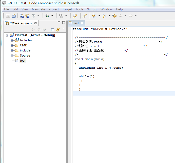Click the highlighted empty editor line
The width and height of the screenshot is (175, 163).
click(x=124, y=93)
